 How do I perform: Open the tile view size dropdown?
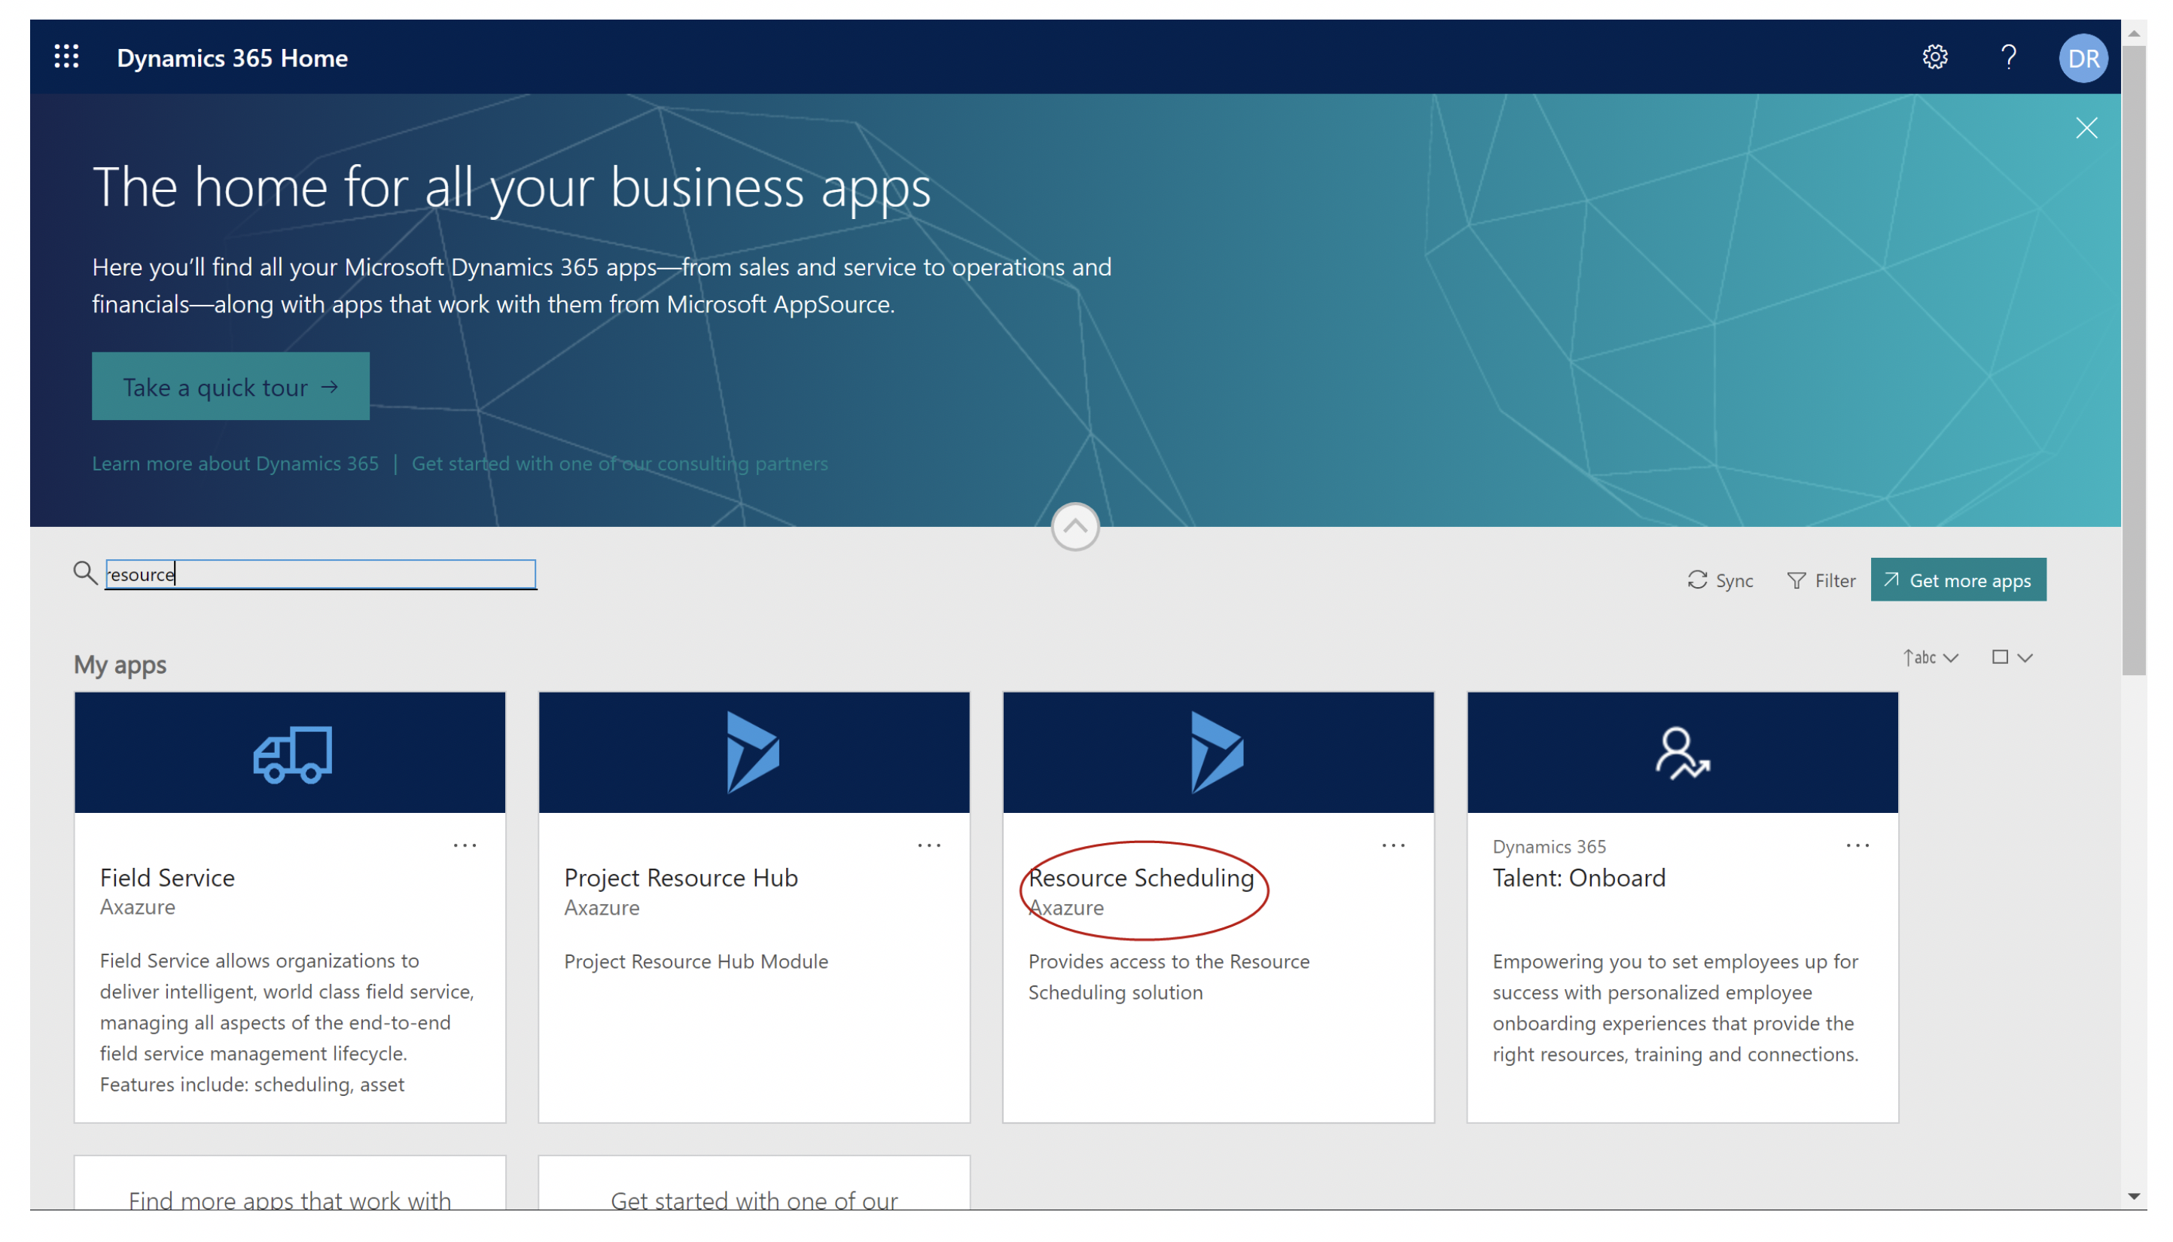point(2012,658)
